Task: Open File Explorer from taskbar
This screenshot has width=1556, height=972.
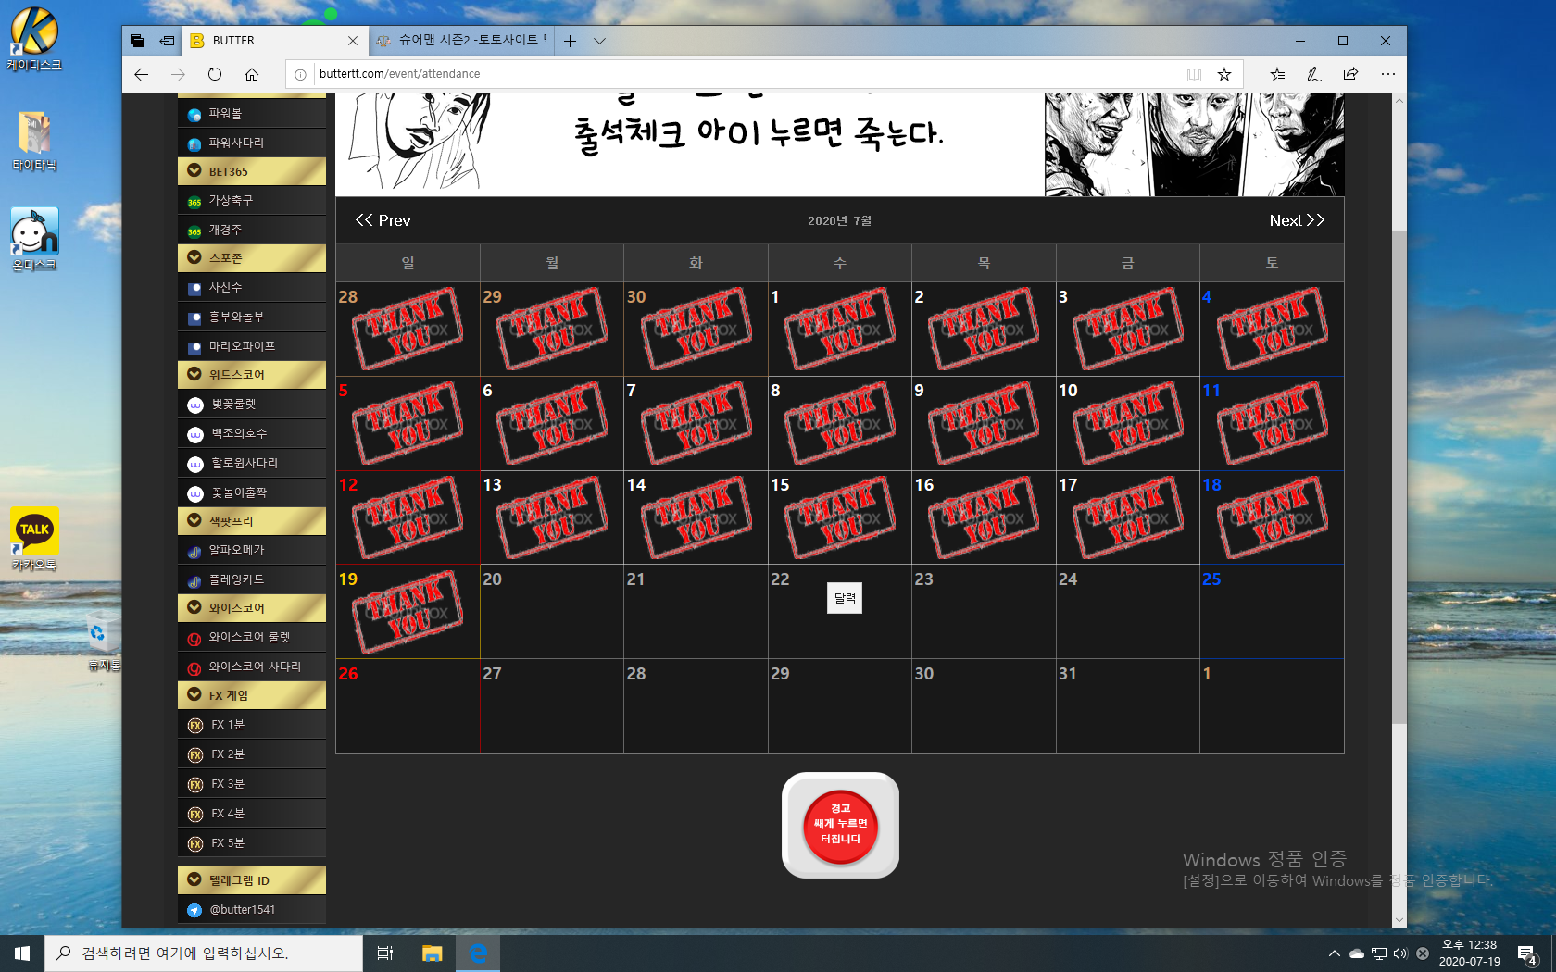Action: 432,953
